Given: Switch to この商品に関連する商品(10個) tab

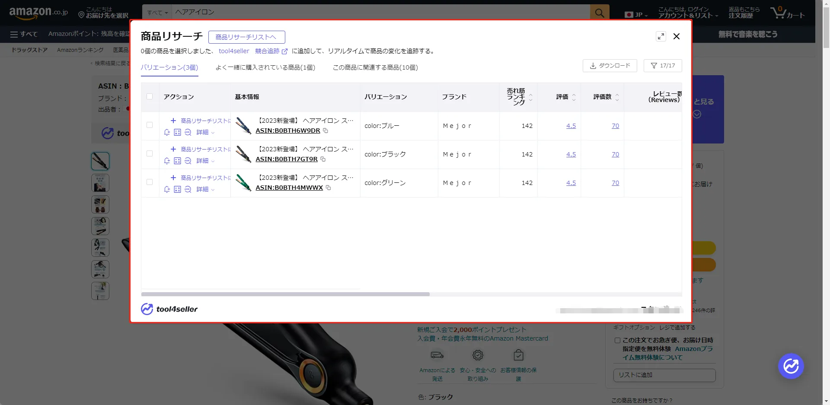Looking at the screenshot, I should pyautogui.click(x=375, y=67).
